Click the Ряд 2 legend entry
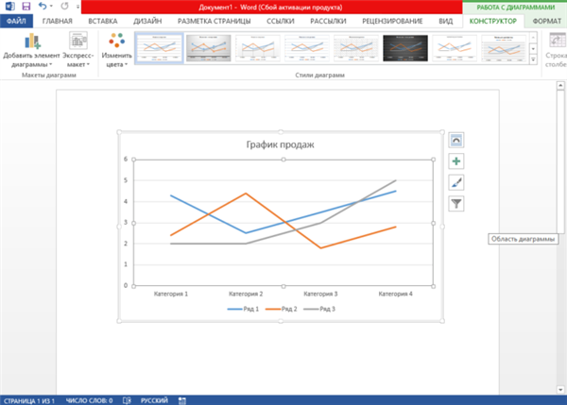 [x=282, y=309]
